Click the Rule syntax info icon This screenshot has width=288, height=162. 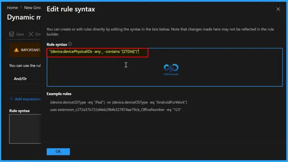70,44
